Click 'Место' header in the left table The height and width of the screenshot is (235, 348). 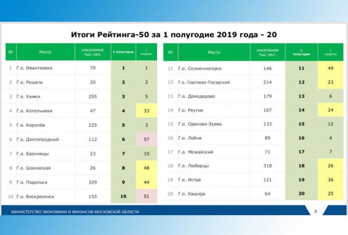coord(45,52)
